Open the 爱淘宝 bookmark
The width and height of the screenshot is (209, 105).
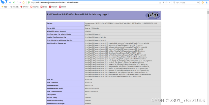pyautogui.click(x=44, y=7)
